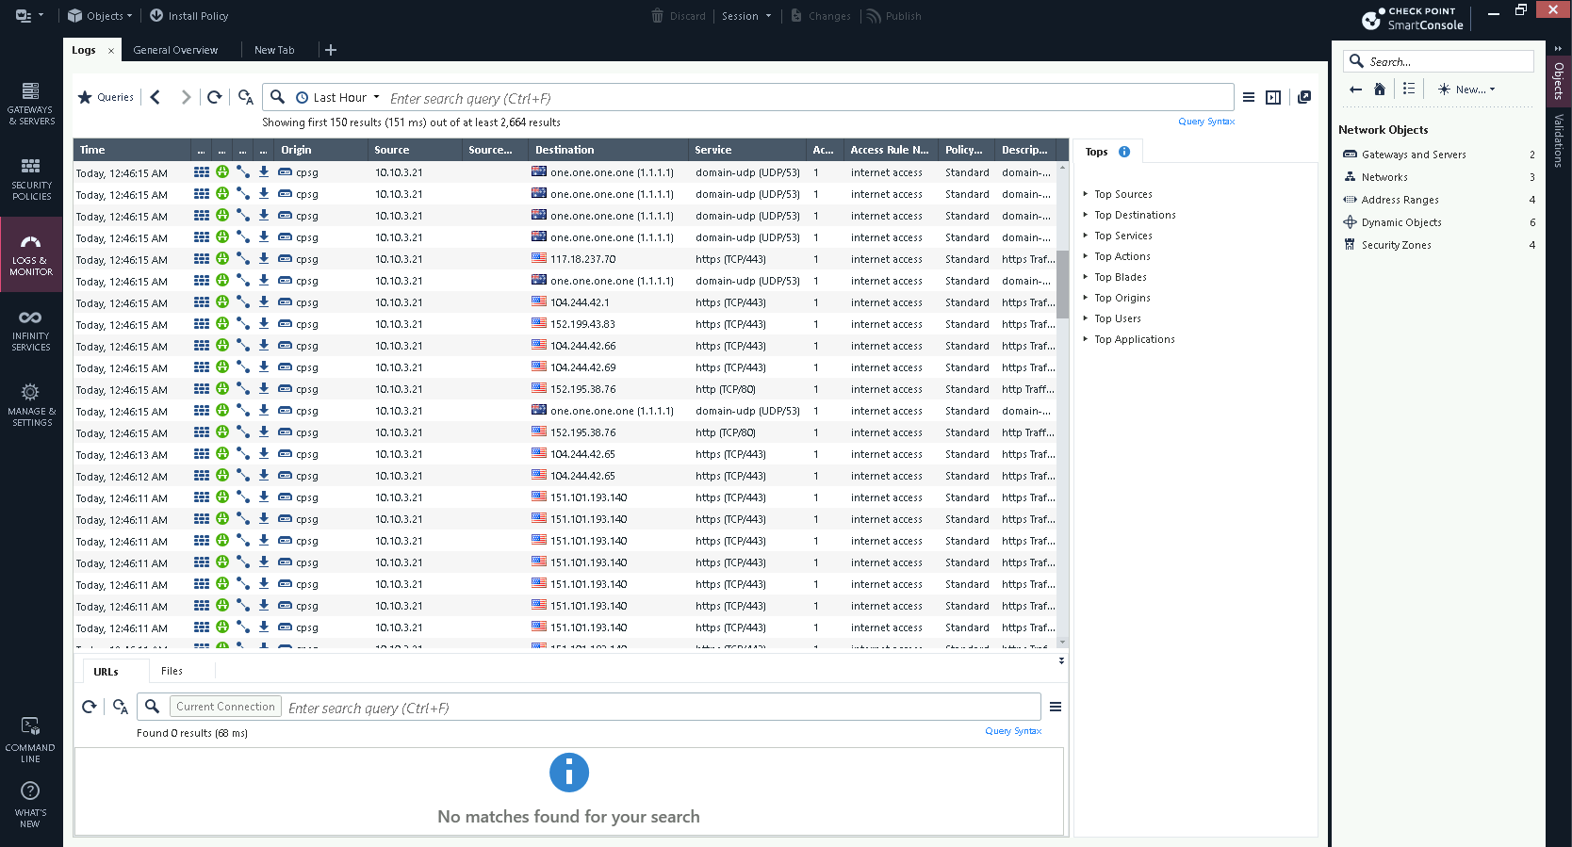Open the Gateways & Servers view
The width and height of the screenshot is (1572, 847).
coord(31,103)
